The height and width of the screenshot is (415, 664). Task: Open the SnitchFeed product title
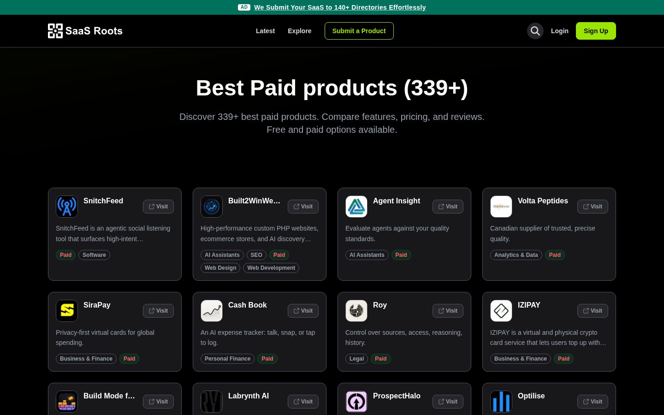pos(103,201)
